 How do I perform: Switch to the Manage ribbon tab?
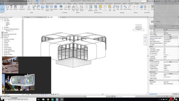click(69, 4)
